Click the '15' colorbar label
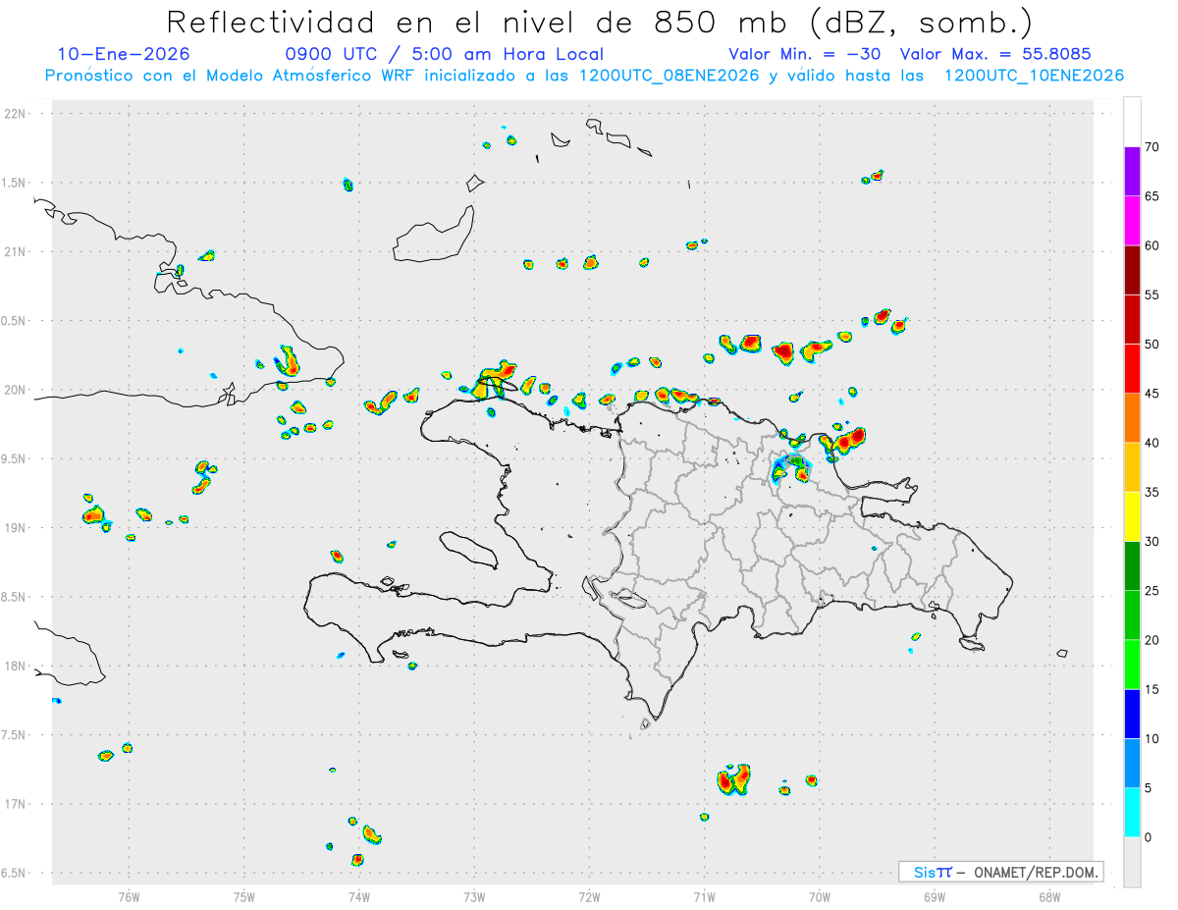Image resolution: width=1178 pixels, height=910 pixels. pyautogui.click(x=1152, y=689)
